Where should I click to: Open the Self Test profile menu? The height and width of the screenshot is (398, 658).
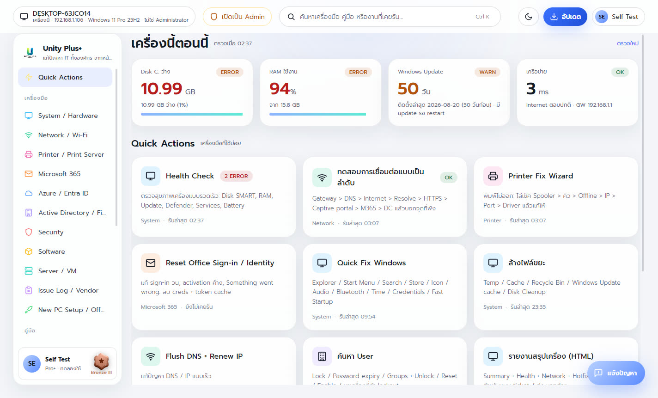618,17
